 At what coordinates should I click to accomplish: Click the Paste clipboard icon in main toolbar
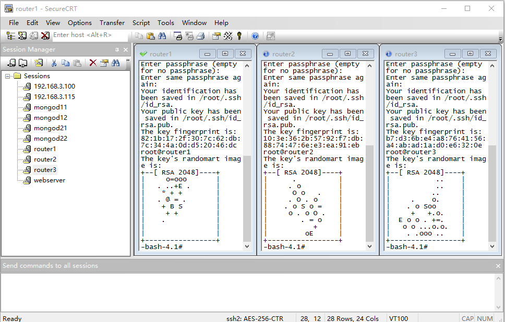(150, 35)
